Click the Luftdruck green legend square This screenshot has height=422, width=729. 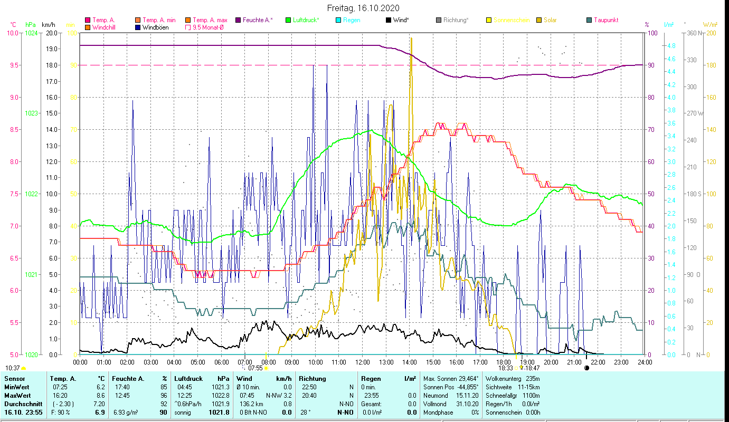[x=288, y=21]
